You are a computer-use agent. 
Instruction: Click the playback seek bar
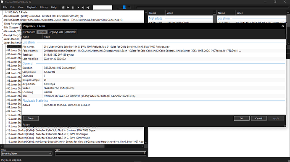[212, 8]
